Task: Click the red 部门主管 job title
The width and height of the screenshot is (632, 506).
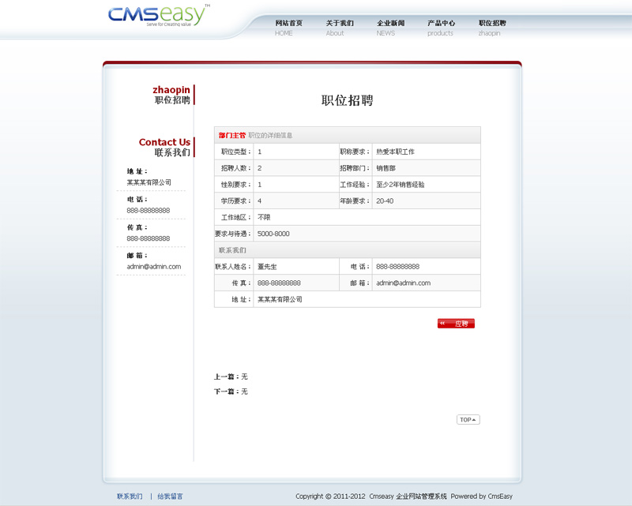Action: click(232, 136)
